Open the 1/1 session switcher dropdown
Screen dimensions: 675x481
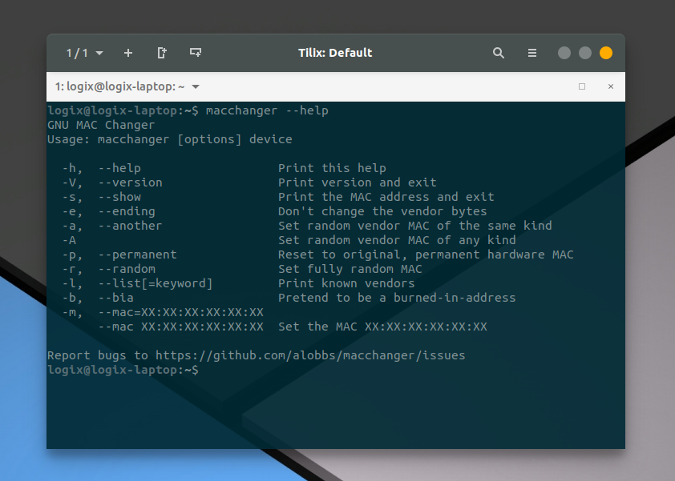tap(84, 53)
